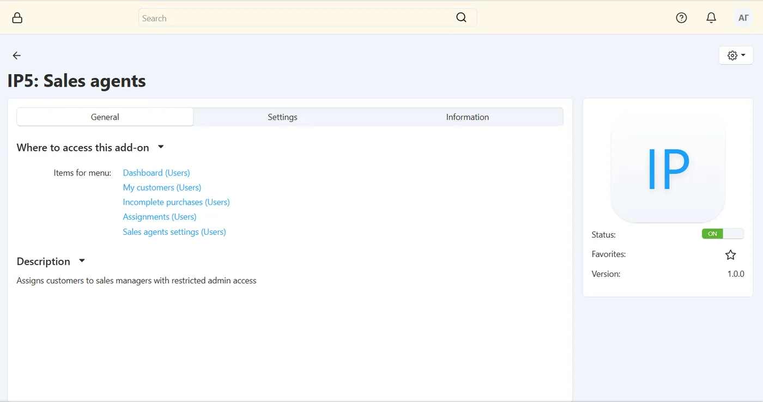Click the lock icon in top bar
The height and width of the screenshot is (402, 763).
click(17, 18)
